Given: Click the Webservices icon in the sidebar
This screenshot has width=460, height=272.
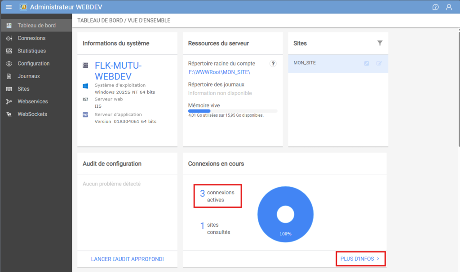Looking at the screenshot, I should 9,102.
